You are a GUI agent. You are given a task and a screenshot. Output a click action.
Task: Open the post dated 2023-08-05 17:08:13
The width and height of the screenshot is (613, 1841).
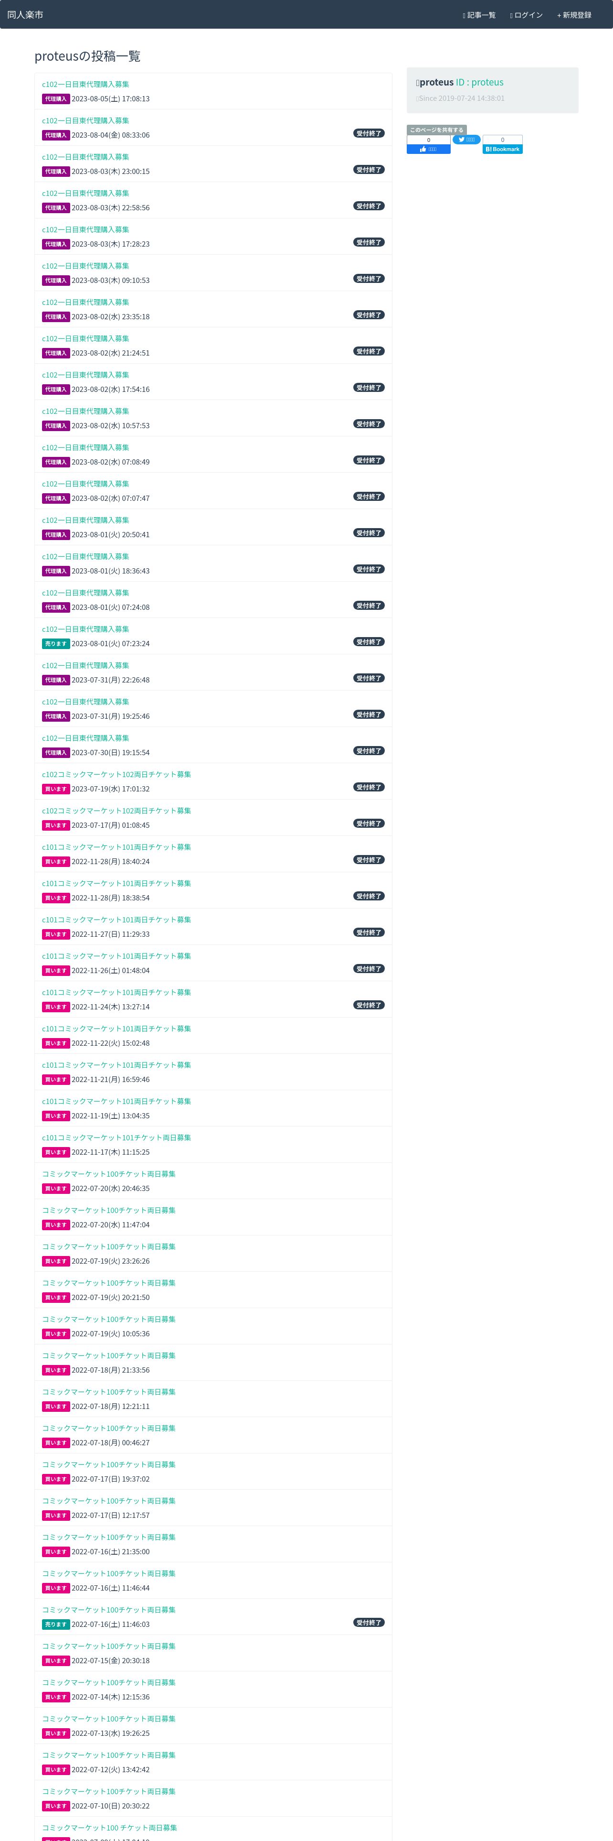(x=85, y=84)
